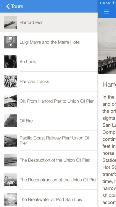The image size is (116, 207).
Task: Tap the back chevron next to Tours
Action: 8,6
